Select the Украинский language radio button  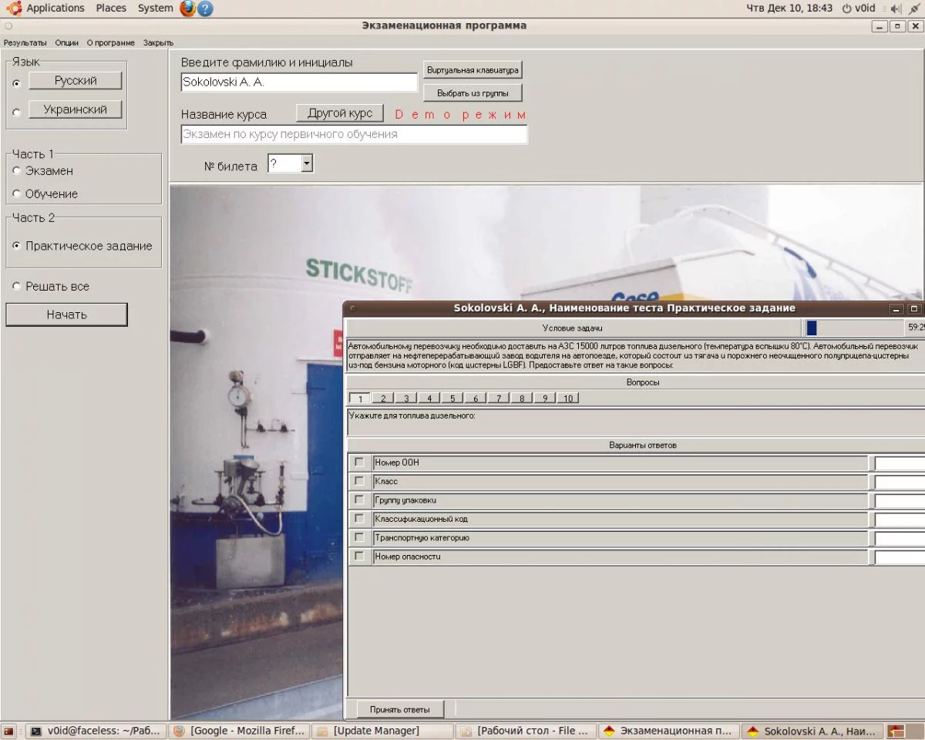tap(17, 113)
